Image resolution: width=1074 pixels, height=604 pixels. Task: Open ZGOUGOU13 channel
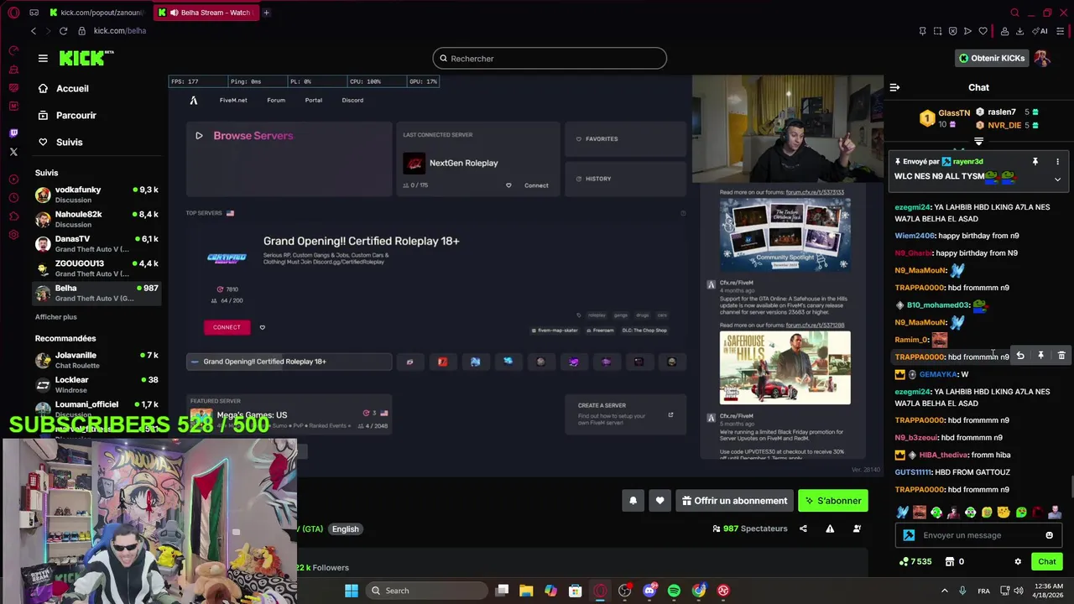pos(97,268)
